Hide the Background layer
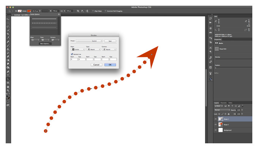The width and height of the screenshot is (258, 149). 216,130
